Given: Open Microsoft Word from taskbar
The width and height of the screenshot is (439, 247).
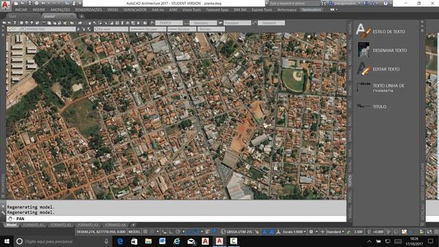Looking at the screenshot, I should point(163,241).
